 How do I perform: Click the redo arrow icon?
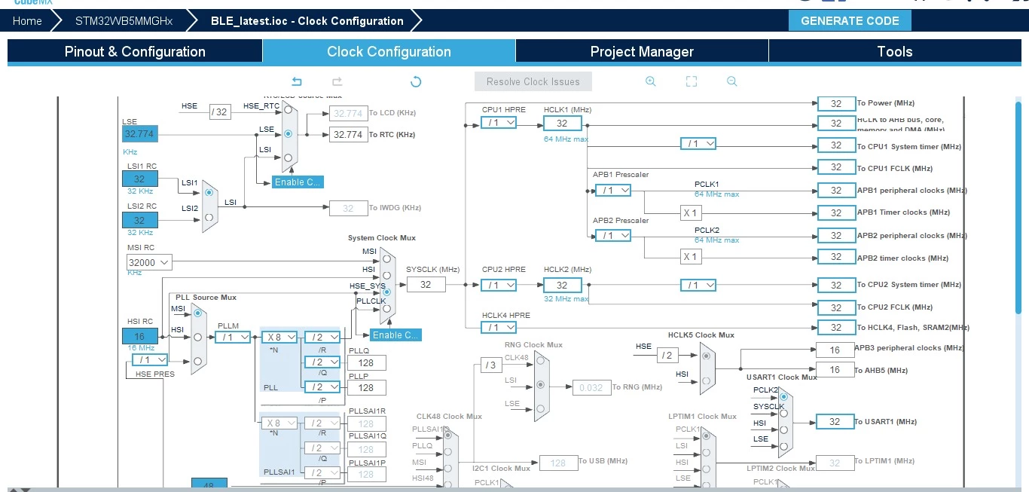point(337,81)
